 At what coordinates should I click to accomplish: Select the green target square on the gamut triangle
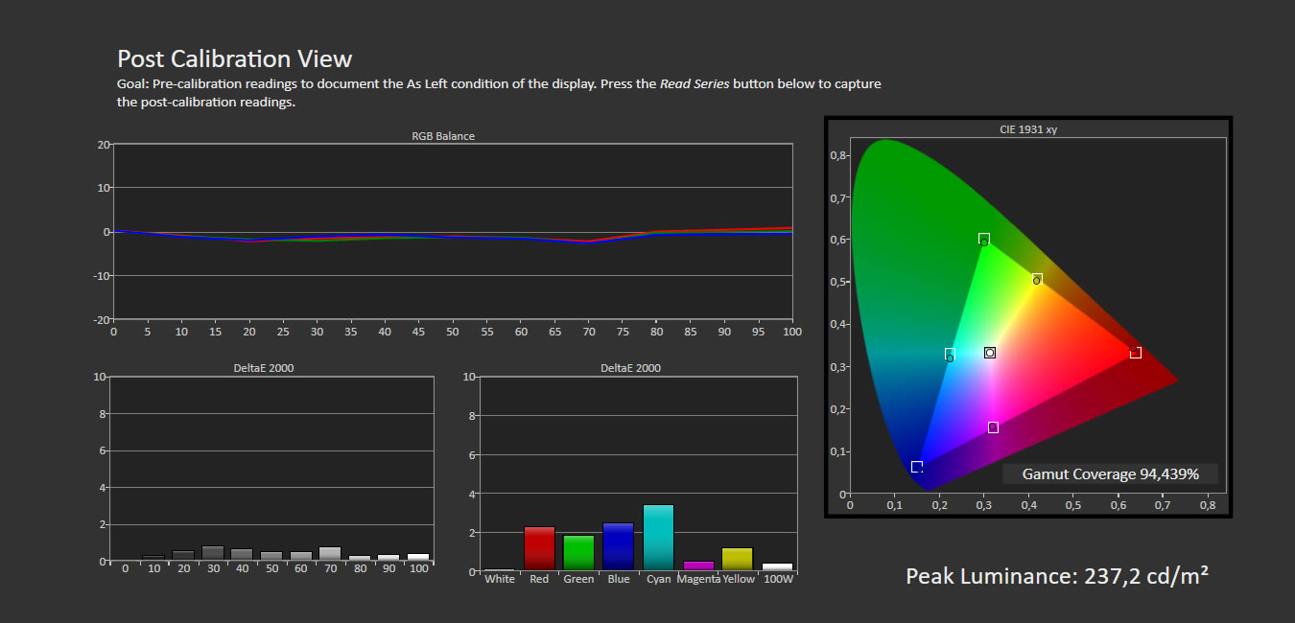pos(983,237)
